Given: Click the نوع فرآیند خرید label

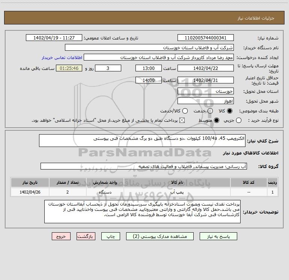Looking at the screenshot, I should click(x=263, y=121).
